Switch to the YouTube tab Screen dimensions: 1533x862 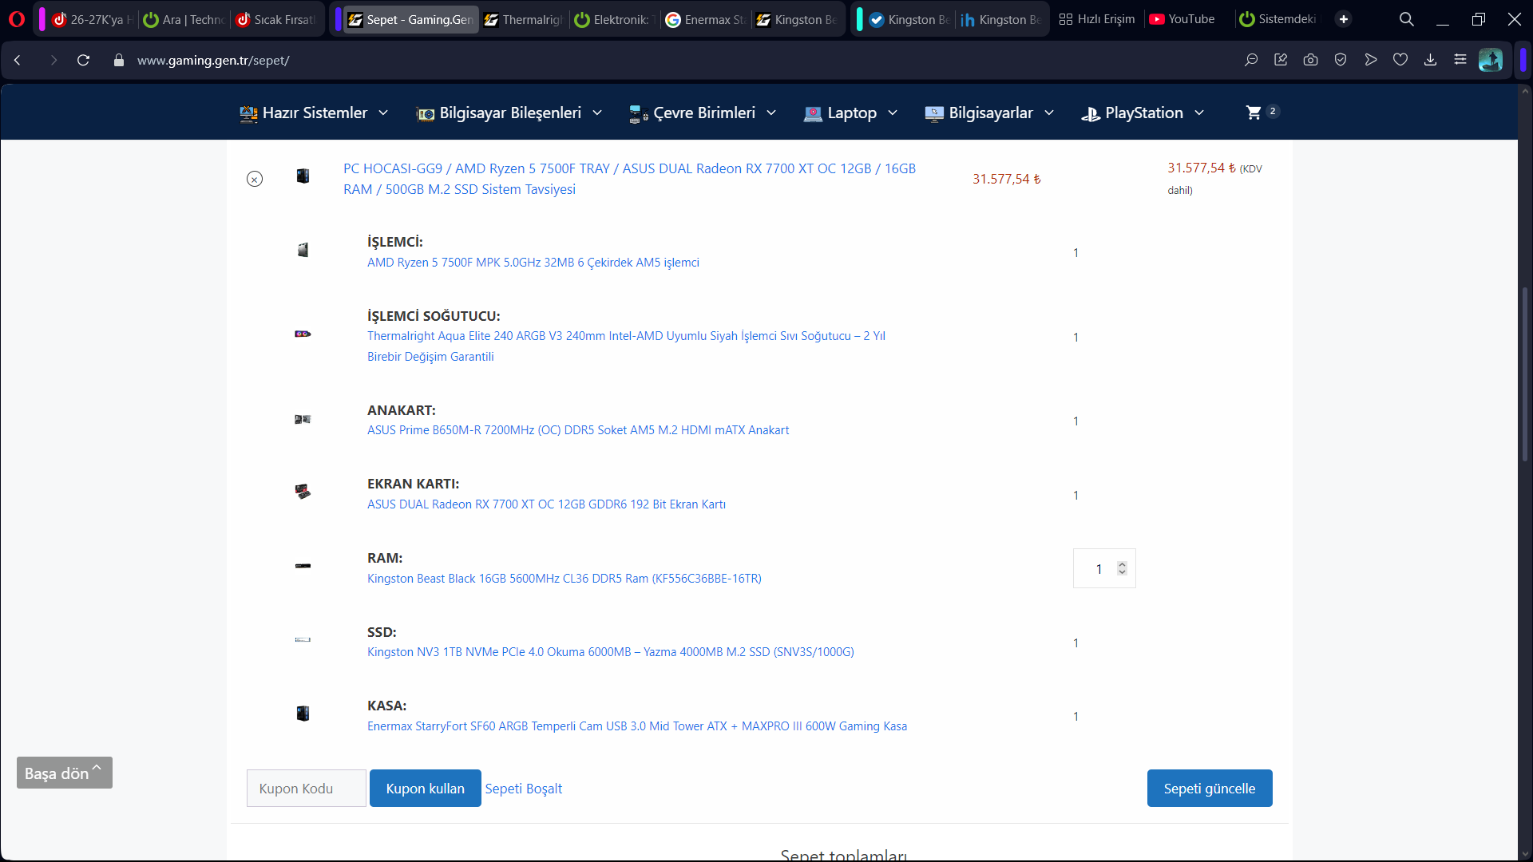point(1182,19)
